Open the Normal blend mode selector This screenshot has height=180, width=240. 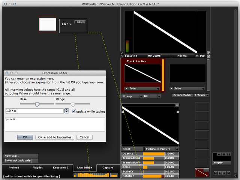coord(182,56)
